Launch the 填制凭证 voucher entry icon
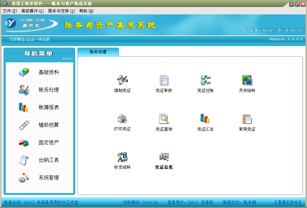Image resolution: width=307 pixels, height=208 pixels. (x=122, y=80)
